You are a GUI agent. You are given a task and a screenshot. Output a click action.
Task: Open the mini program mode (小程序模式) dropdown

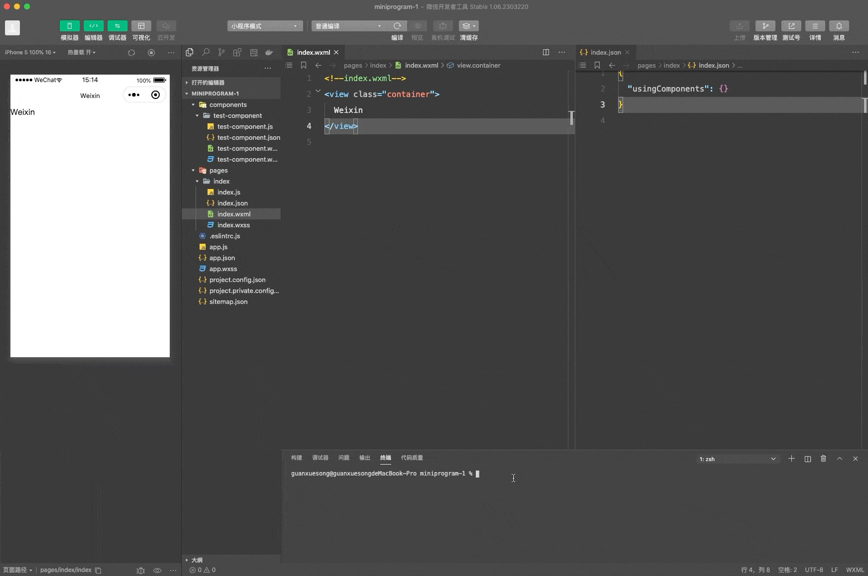pos(265,26)
